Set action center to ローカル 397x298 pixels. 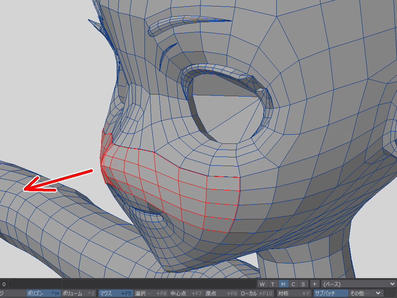pyautogui.click(x=257, y=293)
